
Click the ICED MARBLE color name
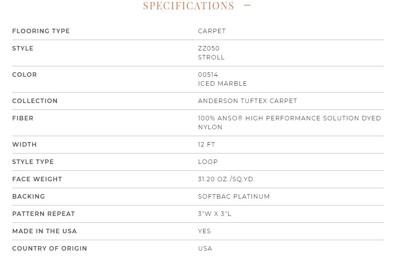[223, 84]
